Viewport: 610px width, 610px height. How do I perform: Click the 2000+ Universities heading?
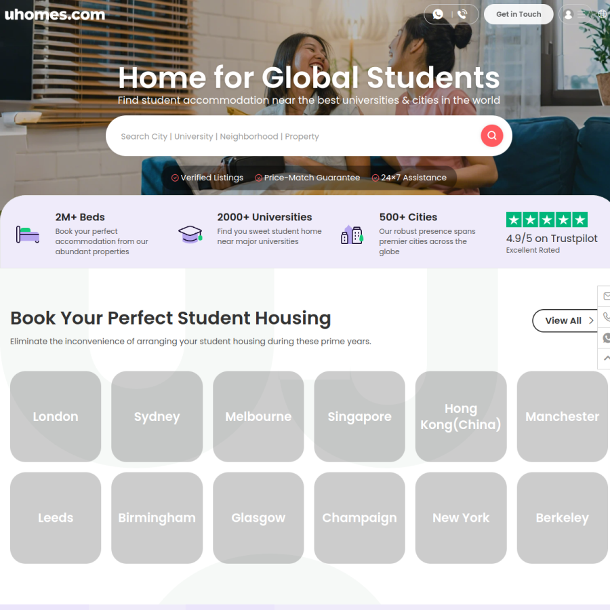[264, 217]
